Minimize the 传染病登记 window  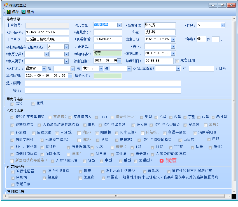[213, 5]
